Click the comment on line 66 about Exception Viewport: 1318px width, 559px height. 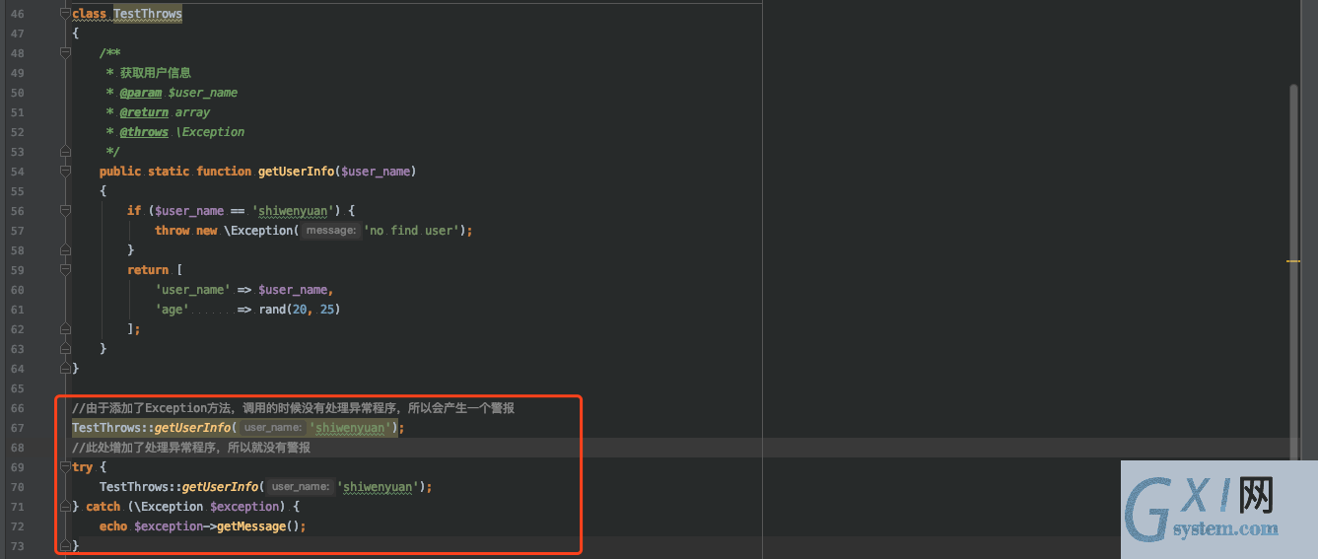(293, 408)
